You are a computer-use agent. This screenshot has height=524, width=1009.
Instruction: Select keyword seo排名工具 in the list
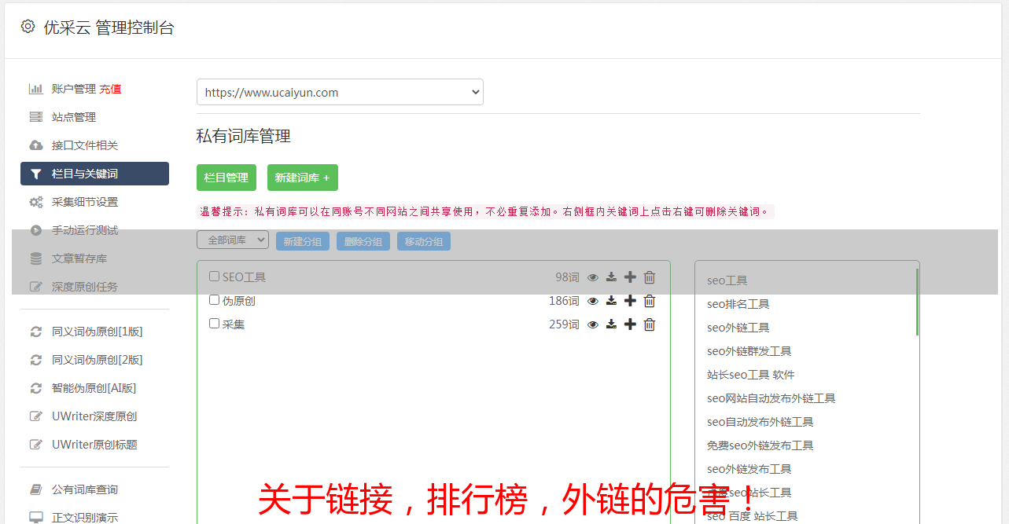click(x=738, y=304)
